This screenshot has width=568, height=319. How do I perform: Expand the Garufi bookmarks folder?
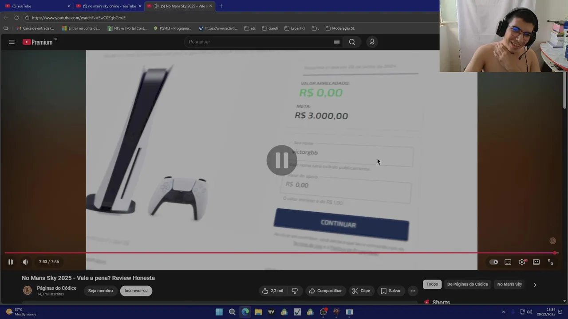[270, 28]
